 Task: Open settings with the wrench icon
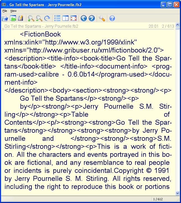tap(102, 18)
